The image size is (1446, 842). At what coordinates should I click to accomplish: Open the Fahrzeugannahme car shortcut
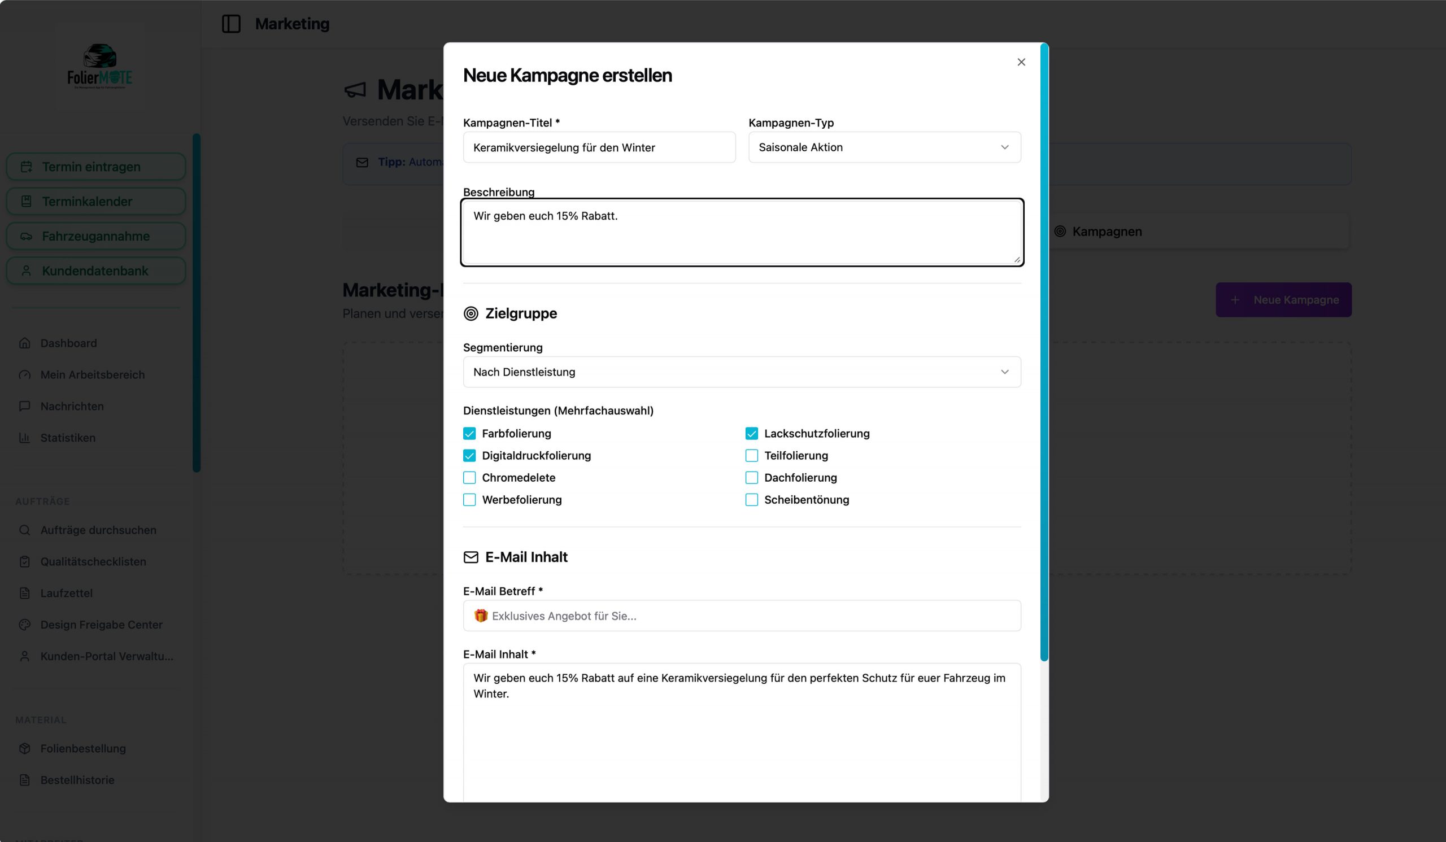tap(96, 236)
